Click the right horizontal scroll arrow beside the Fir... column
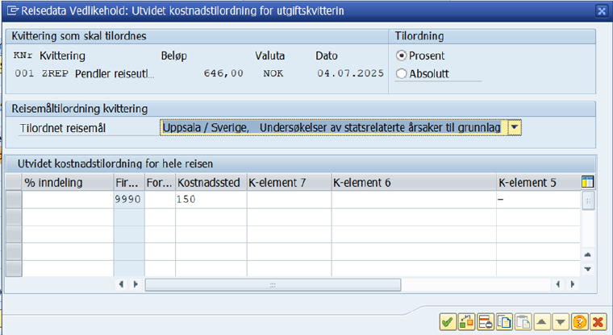The width and height of the screenshot is (613, 335). pos(136,284)
